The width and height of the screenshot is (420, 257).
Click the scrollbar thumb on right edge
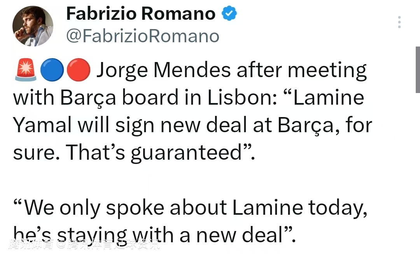pos(418,70)
